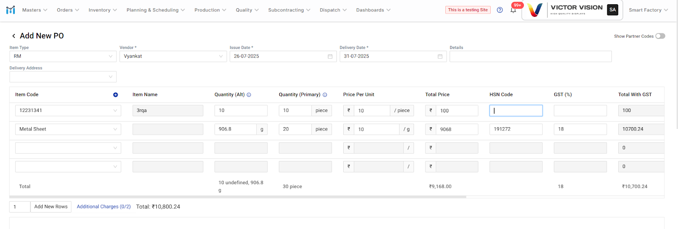Open the Planning & Scheduling menu

pos(156,10)
